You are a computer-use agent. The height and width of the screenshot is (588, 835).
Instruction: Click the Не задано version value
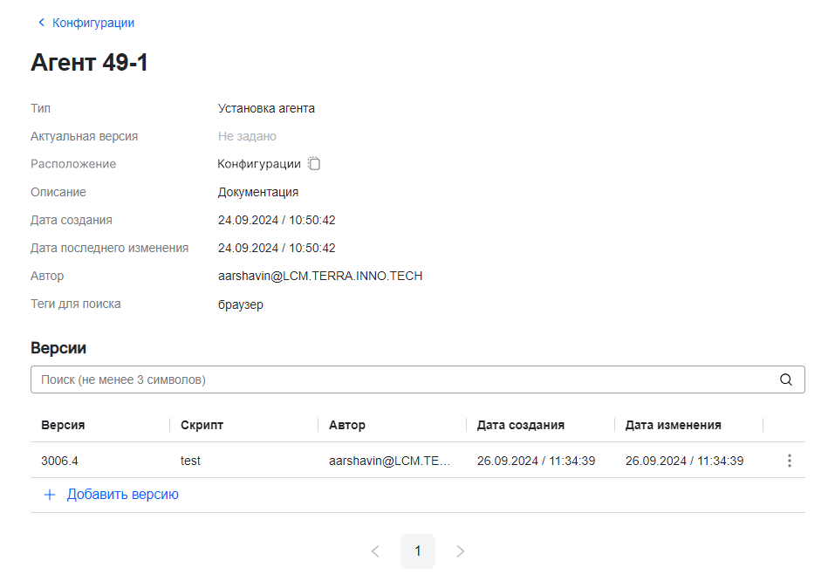246,136
